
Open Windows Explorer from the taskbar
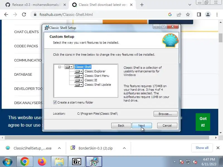pyautogui.click(x=59, y=162)
